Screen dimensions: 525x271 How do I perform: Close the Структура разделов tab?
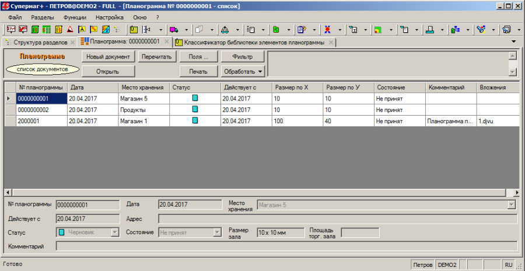tap(73, 43)
